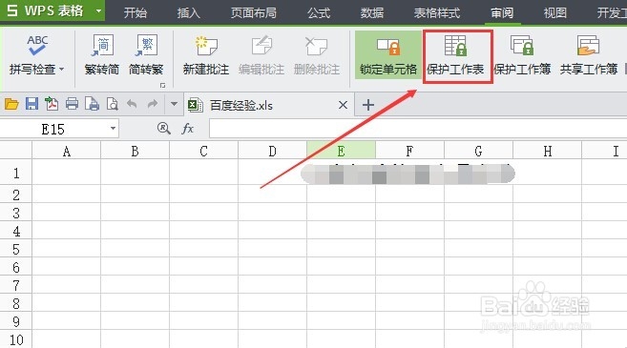The height and width of the screenshot is (348, 627).
Task: Select row 9 header
Action: pyautogui.click(x=16, y=321)
